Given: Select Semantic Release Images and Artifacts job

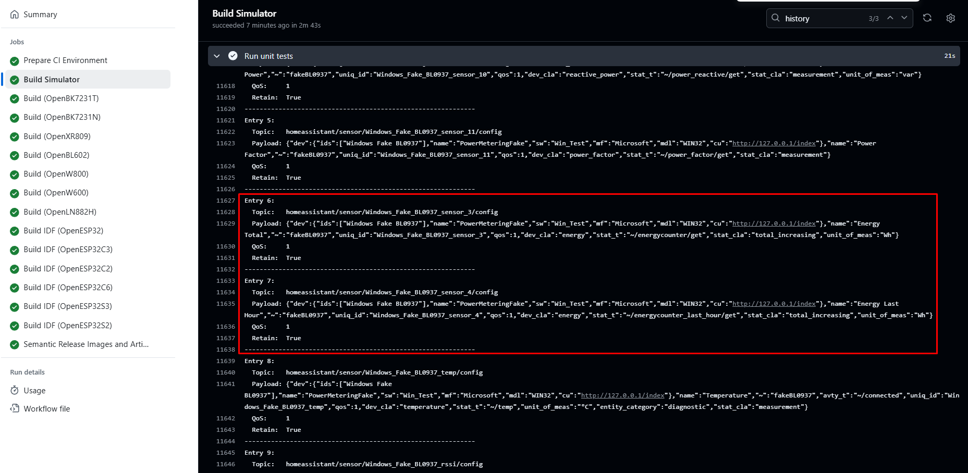Looking at the screenshot, I should coord(86,344).
